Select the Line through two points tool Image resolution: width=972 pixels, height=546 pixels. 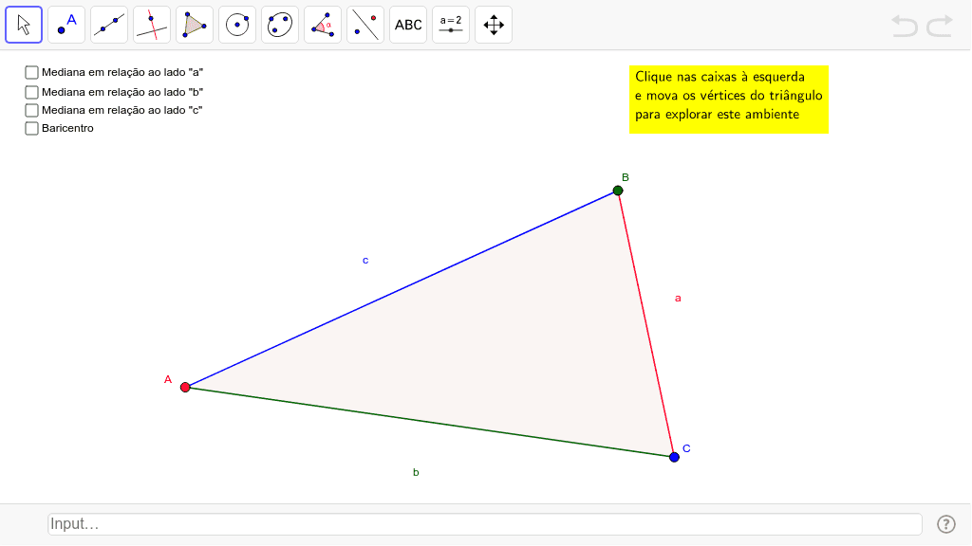pyautogui.click(x=109, y=25)
